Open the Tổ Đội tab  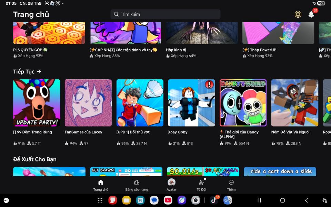(x=201, y=185)
